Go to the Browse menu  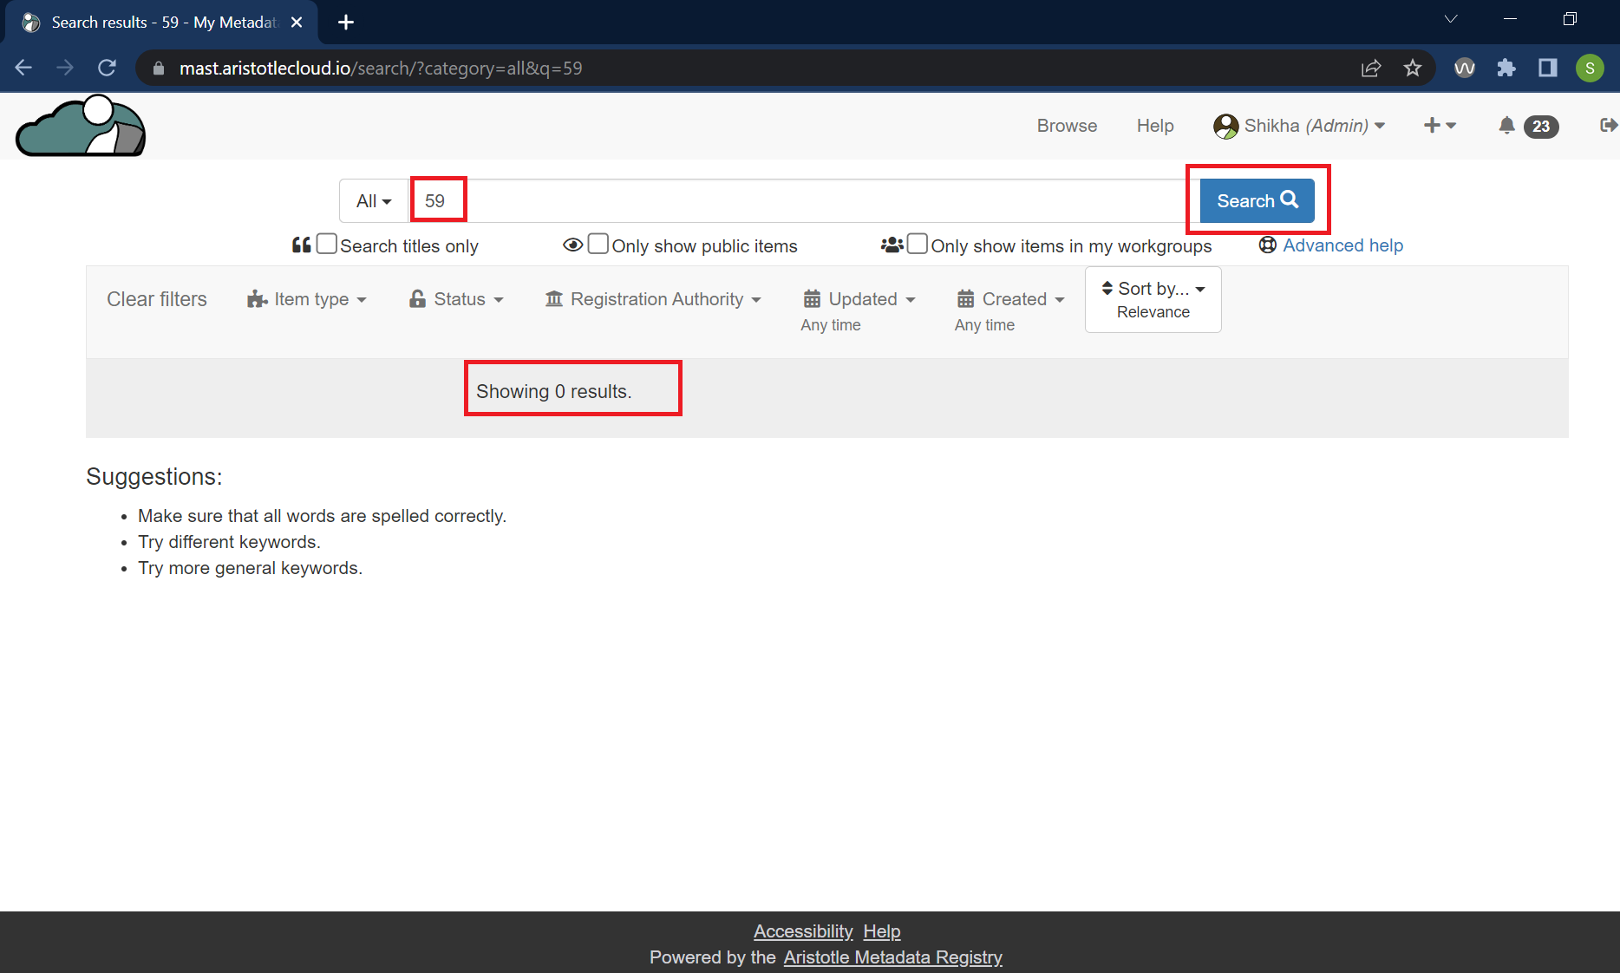click(1067, 126)
